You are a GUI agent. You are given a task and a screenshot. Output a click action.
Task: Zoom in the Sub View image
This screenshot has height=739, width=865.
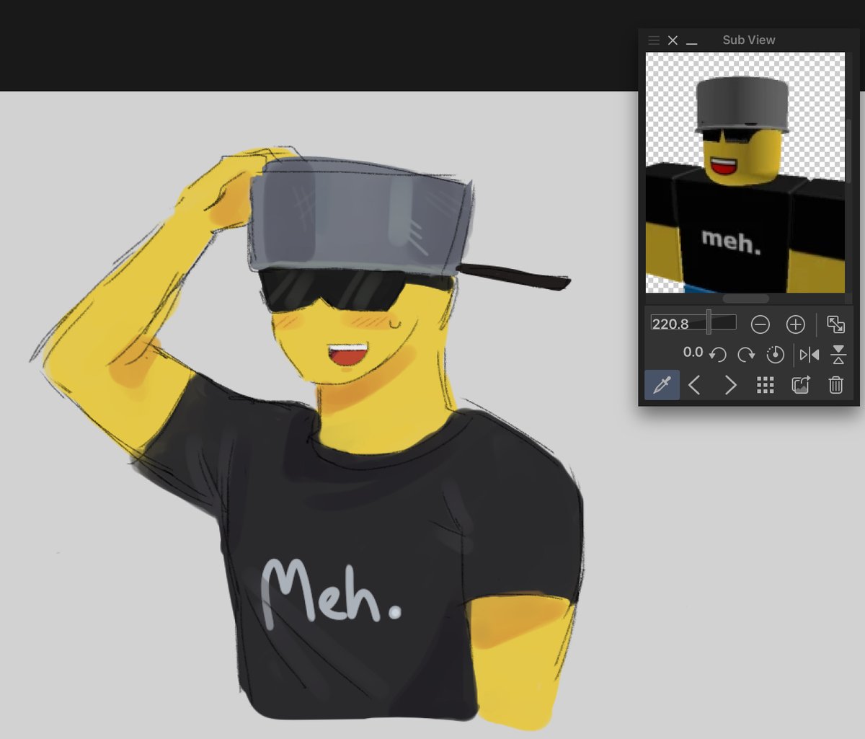tap(796, 324)
